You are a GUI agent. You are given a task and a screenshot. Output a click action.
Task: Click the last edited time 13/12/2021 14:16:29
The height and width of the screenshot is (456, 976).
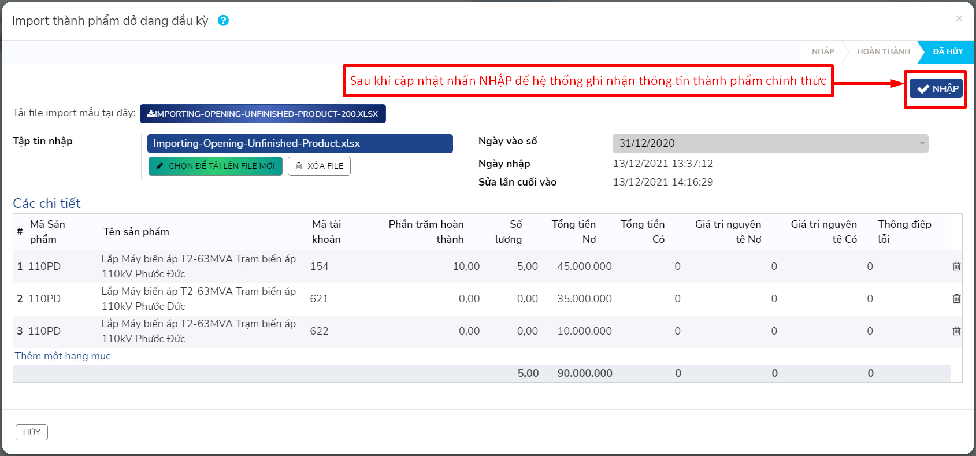(663, 182)
